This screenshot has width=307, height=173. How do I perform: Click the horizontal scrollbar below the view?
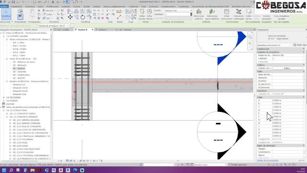(x=177, y=161)
